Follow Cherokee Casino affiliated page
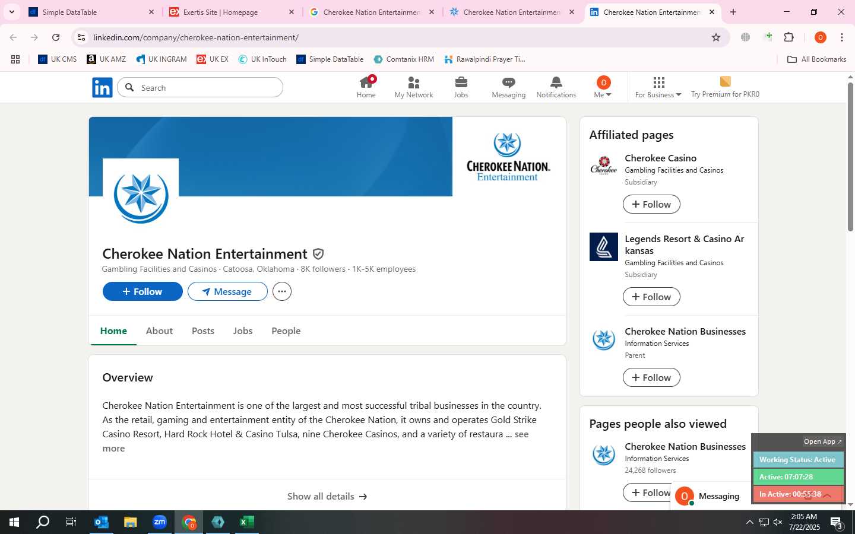The height and width of the screenshot is (534, 855). click(651, 204)
